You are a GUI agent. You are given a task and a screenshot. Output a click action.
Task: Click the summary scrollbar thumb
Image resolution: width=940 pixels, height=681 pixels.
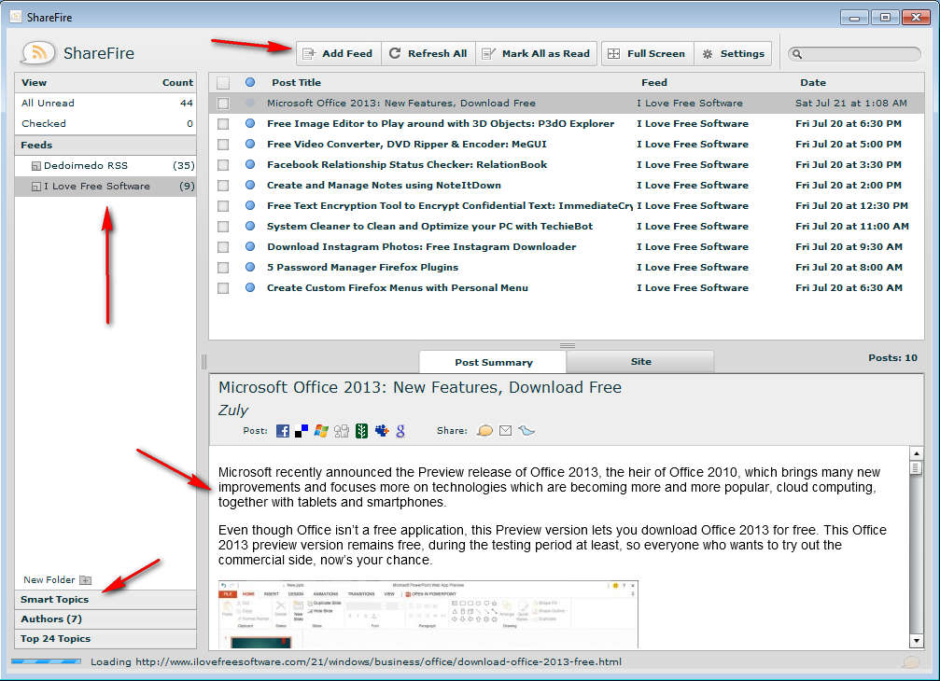(x=916, y=467)
